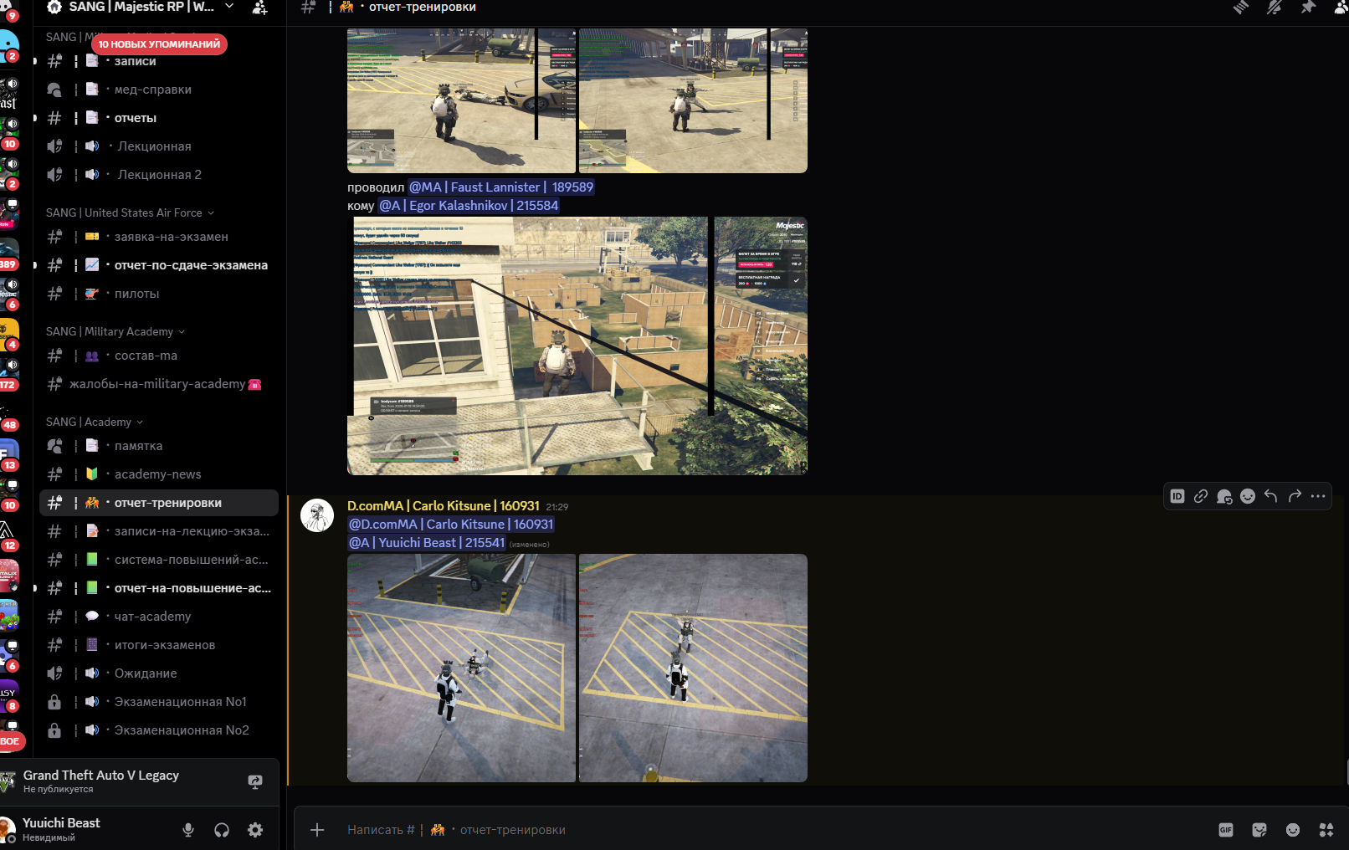Viewport: 1349px width, 850px height.
Task: Open pinned messages in channel header
Action: pyautogui.click(x=1308, y=8)
